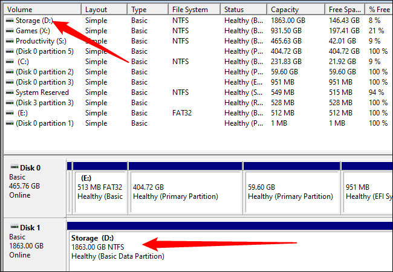This screenshot has width=393, height=272.
Task: Sort by the Capacity column header
Action: (x=296, y=10)
